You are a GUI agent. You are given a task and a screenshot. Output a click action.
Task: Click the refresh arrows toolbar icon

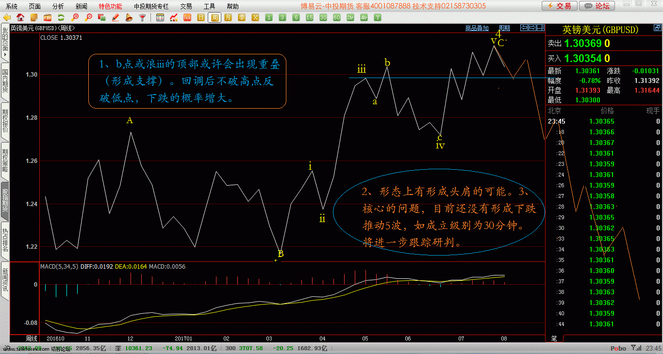tap(61, 17)
